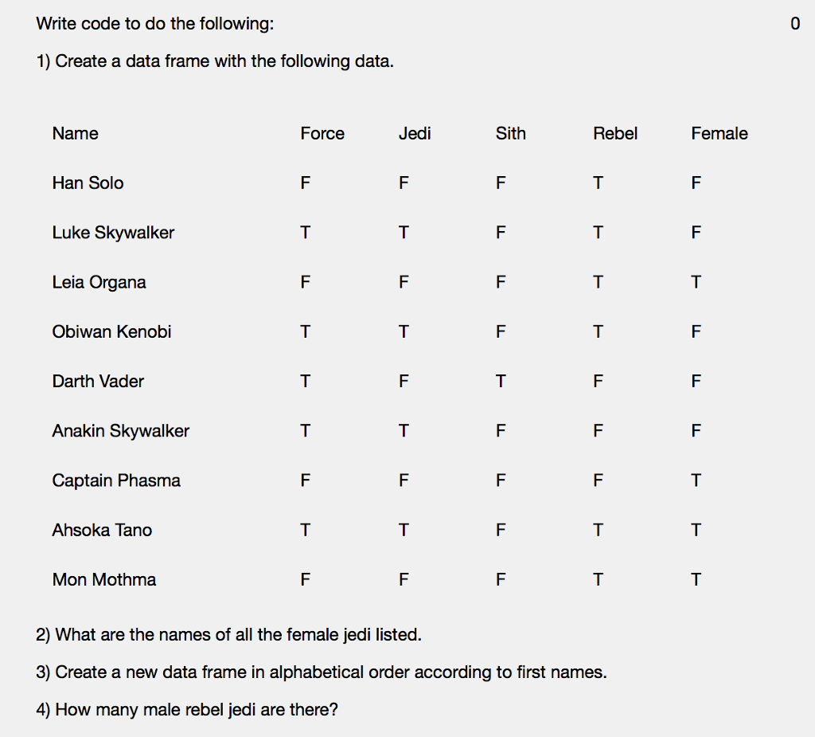This screenshot has height=737, width=815.
Task: Click the Darth Vader name cell
Action: (x=99, y=382)
